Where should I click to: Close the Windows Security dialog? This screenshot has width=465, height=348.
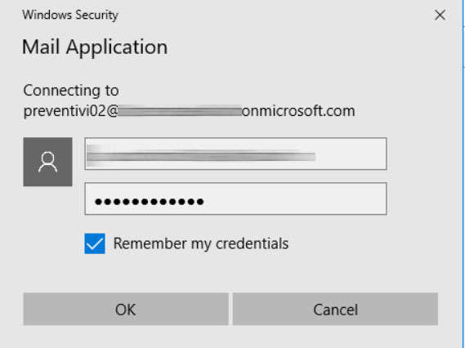click(x=440, y=15)
